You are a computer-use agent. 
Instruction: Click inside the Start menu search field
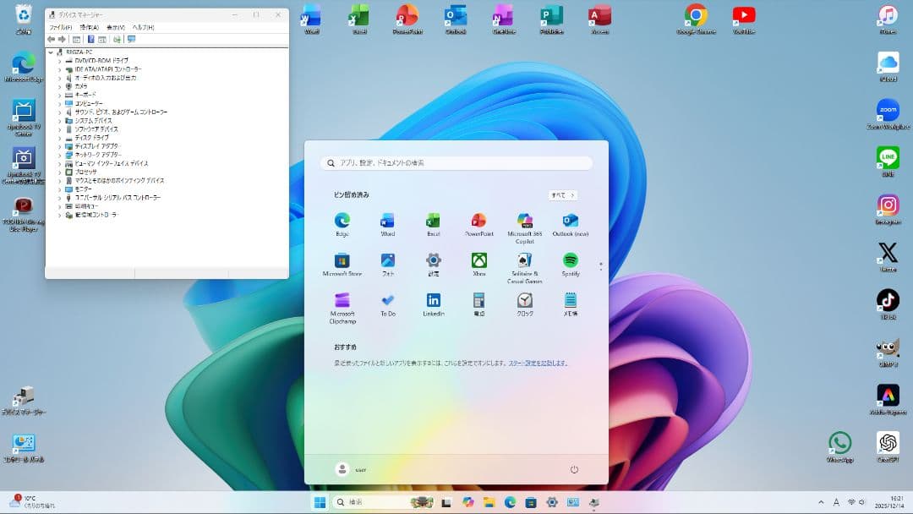coord(456,162)
